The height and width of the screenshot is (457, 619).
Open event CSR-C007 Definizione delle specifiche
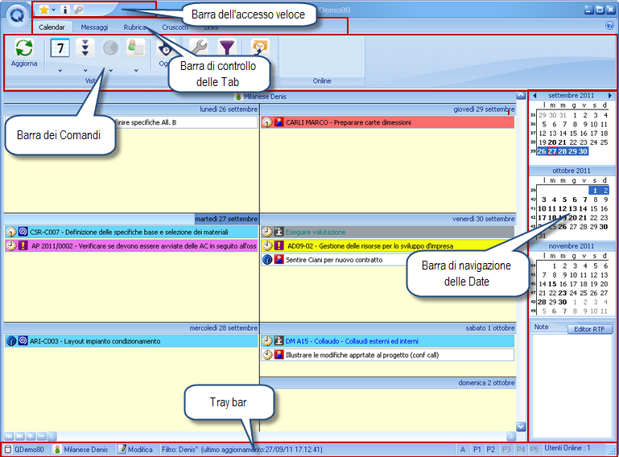pos(131,232)
